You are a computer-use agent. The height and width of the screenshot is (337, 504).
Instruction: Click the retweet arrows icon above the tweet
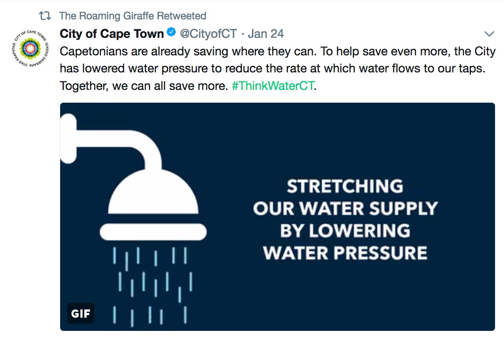click(x=45, y=16)
